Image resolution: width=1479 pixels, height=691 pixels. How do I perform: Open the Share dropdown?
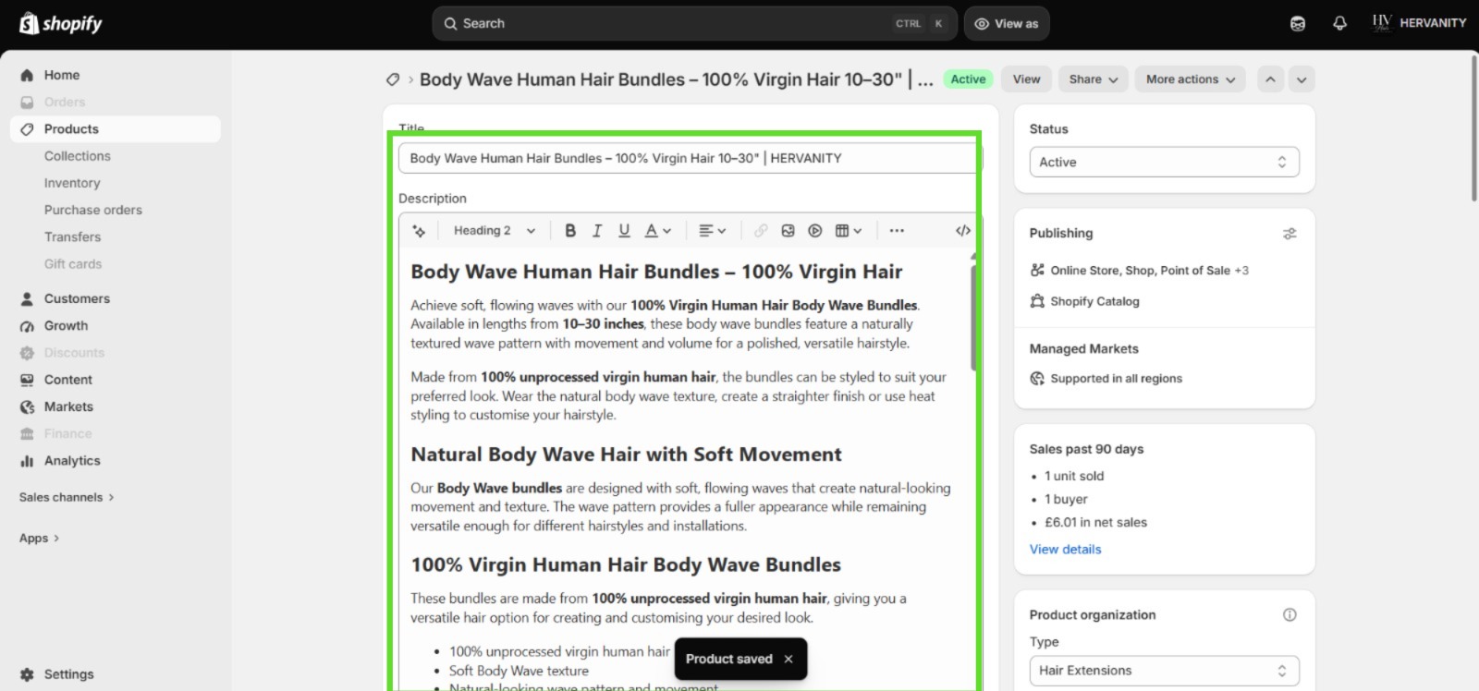[1094, 79]
